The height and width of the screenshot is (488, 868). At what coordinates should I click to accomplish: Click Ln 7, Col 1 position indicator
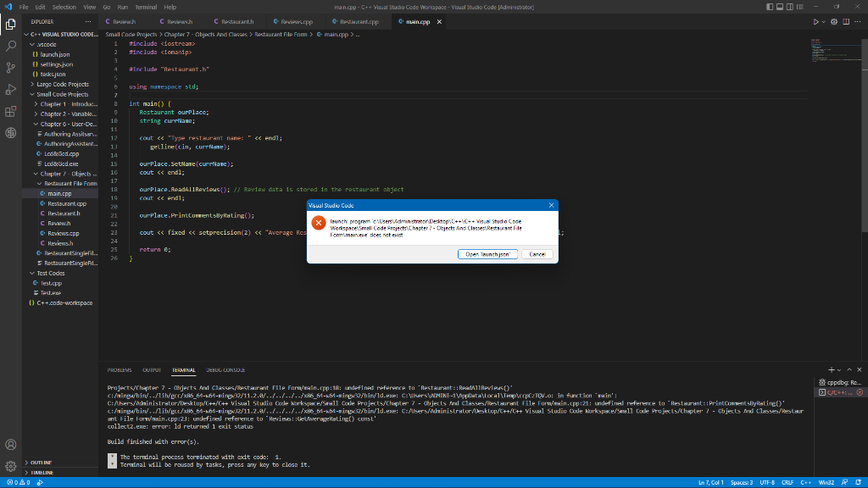(711, 482)
